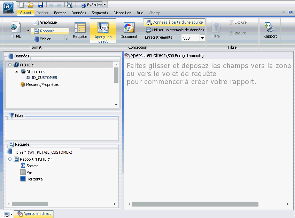Switch to the Accueil tab
This screenshot has width=295, height=218.
coord(26,13)
